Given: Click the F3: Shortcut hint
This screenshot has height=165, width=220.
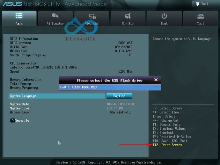Looking at the screenshot, I should (x=163, y=133).
